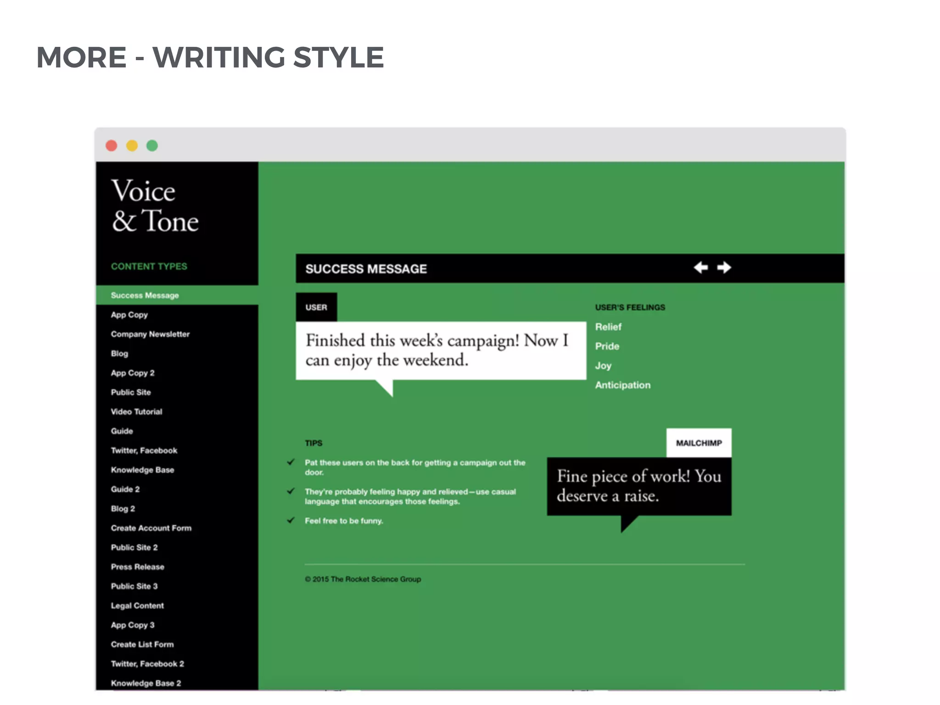Click the Anticipation feeling
Image resolution: width=940 pixels, height=705 pixels.
click(622, 385)
